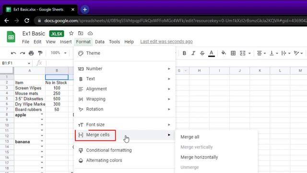Open the Tools menu
307x173 pixels.
click(x=114, y=42)
